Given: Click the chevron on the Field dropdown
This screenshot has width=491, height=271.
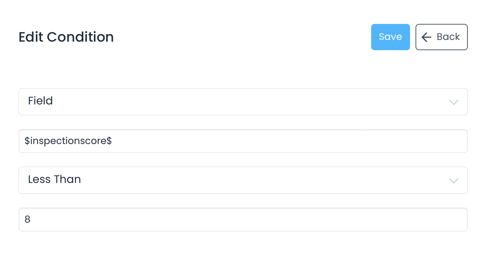Looking at the screenshot, I should click(453, 102).
